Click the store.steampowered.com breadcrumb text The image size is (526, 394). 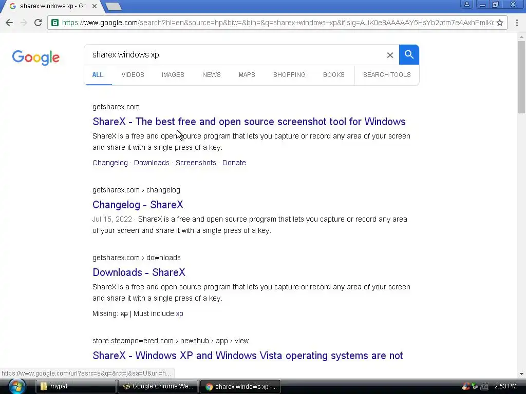click(171, 341)
